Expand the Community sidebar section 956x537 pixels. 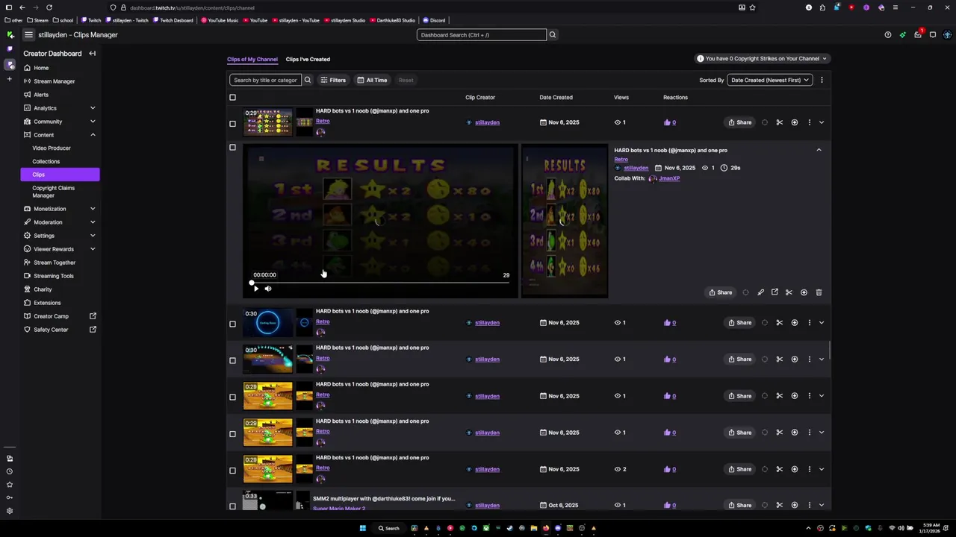(93, 122)
